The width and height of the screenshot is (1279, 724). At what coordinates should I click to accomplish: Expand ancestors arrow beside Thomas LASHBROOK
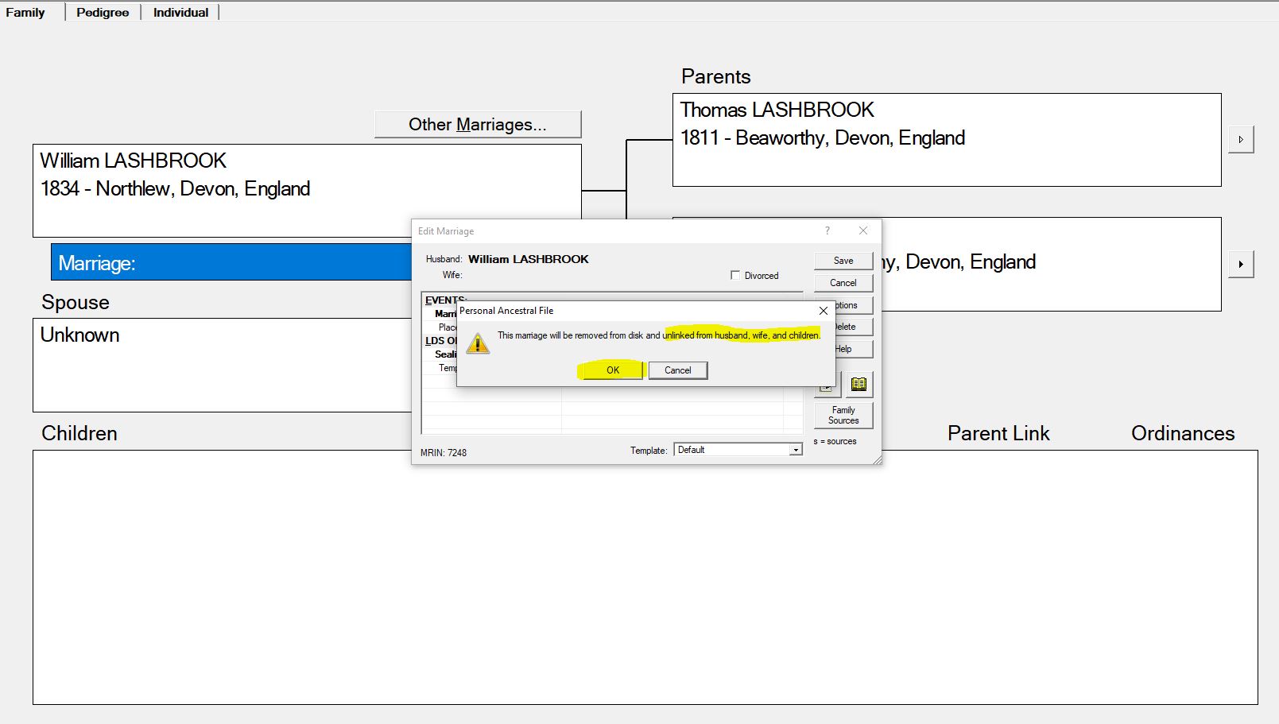click(x=1241, y=139)
